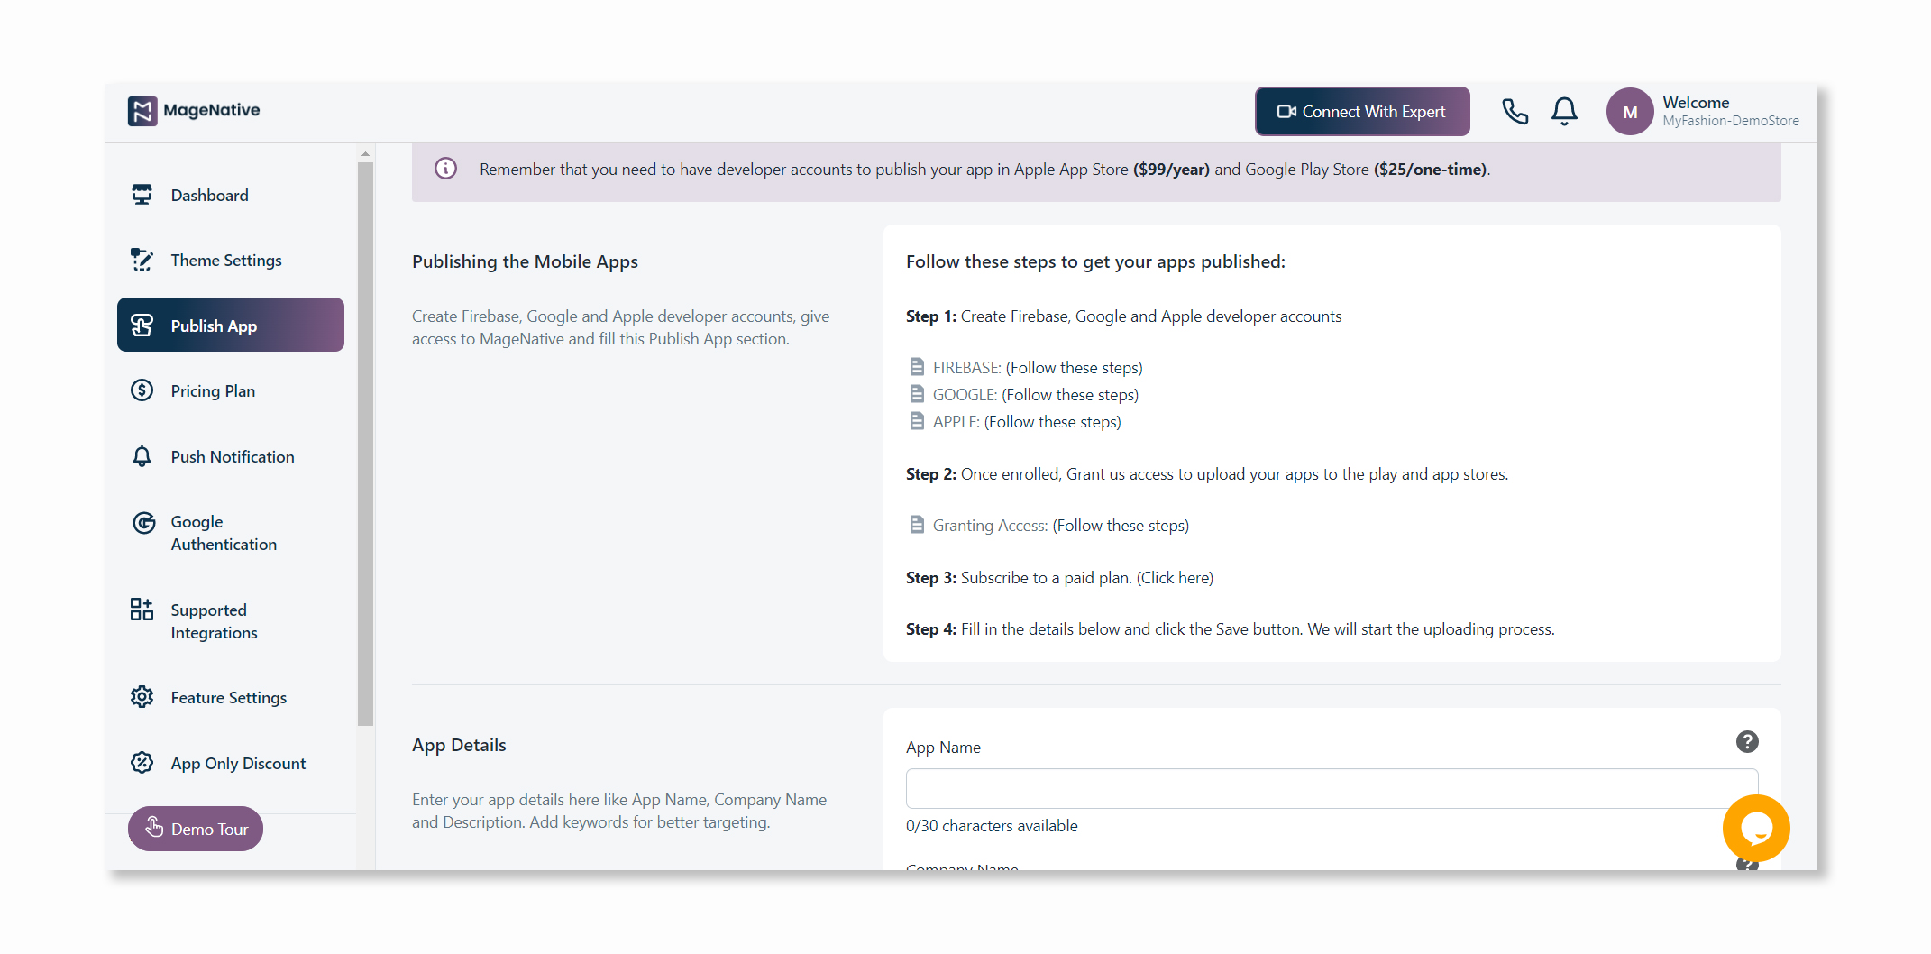Select the Theme Settings icon
The image size is (1931, 954).
point(142,260)
